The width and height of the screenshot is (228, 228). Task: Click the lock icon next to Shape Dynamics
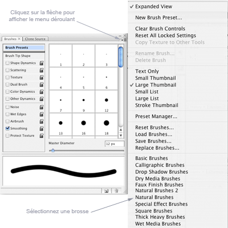tap(42, 63)
